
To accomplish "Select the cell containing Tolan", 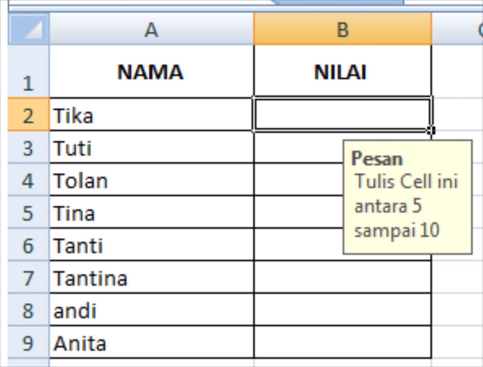I will coord(151,180).
